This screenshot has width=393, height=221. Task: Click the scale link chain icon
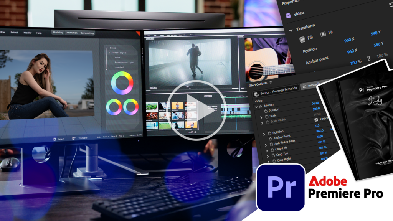pyautogui.click(x=368, y=59)
